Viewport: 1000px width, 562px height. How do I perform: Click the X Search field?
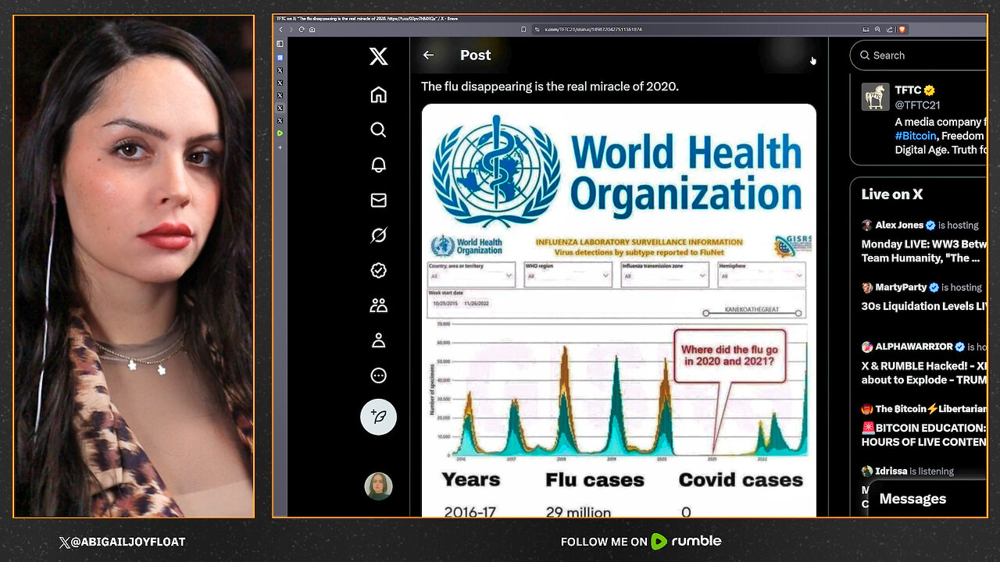click(x=919, y=55)
